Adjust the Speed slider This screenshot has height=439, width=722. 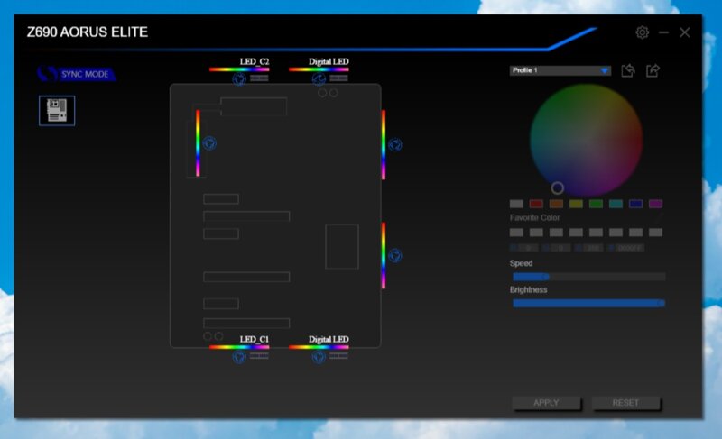coord(589,277)
